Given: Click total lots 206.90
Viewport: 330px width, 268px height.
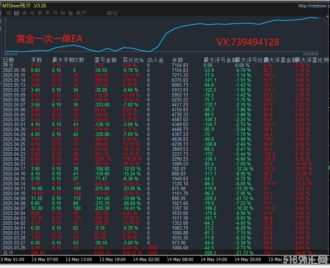Looking at the screenshot, I should [x=38, y=253].
